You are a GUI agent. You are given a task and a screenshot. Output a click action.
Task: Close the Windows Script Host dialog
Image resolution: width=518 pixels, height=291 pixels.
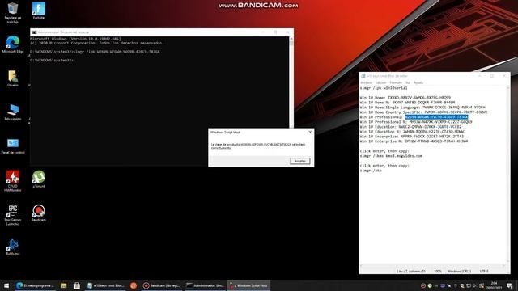310,132
